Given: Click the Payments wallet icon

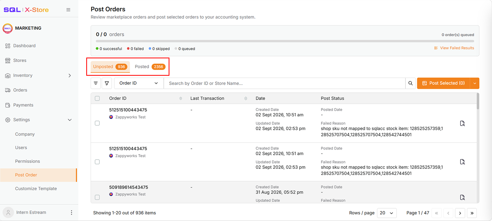Looking at the screenshot, I should 8,105.
